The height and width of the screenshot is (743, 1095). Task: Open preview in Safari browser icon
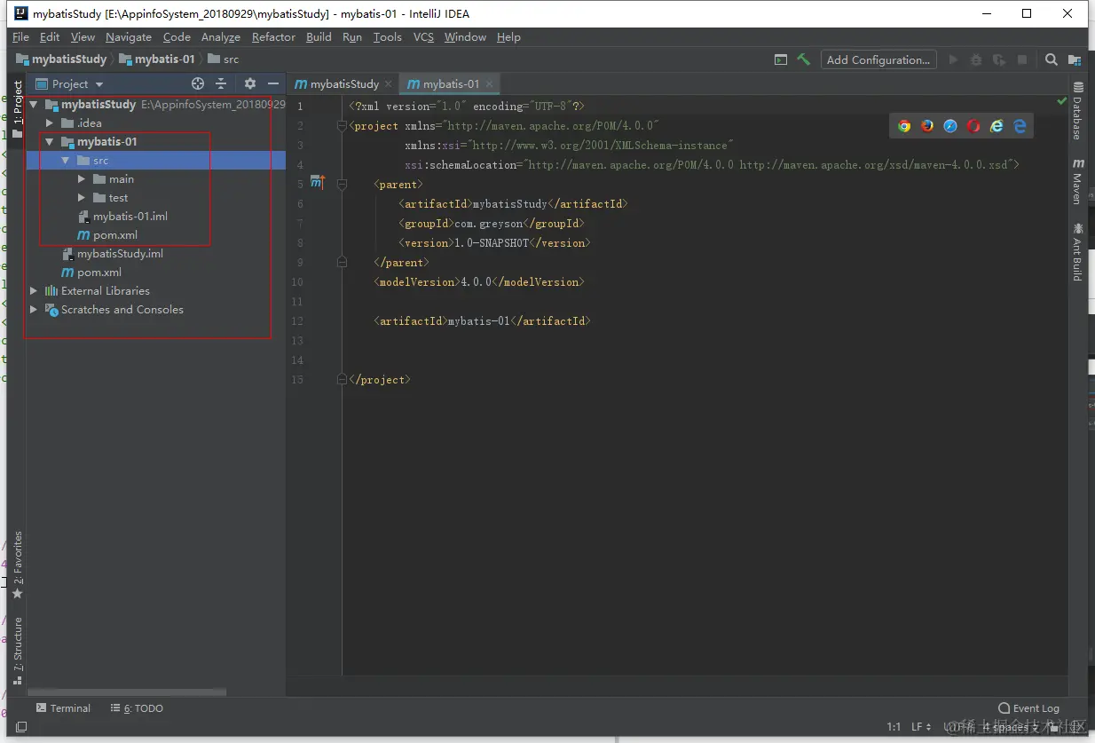(x=950, y=126)
